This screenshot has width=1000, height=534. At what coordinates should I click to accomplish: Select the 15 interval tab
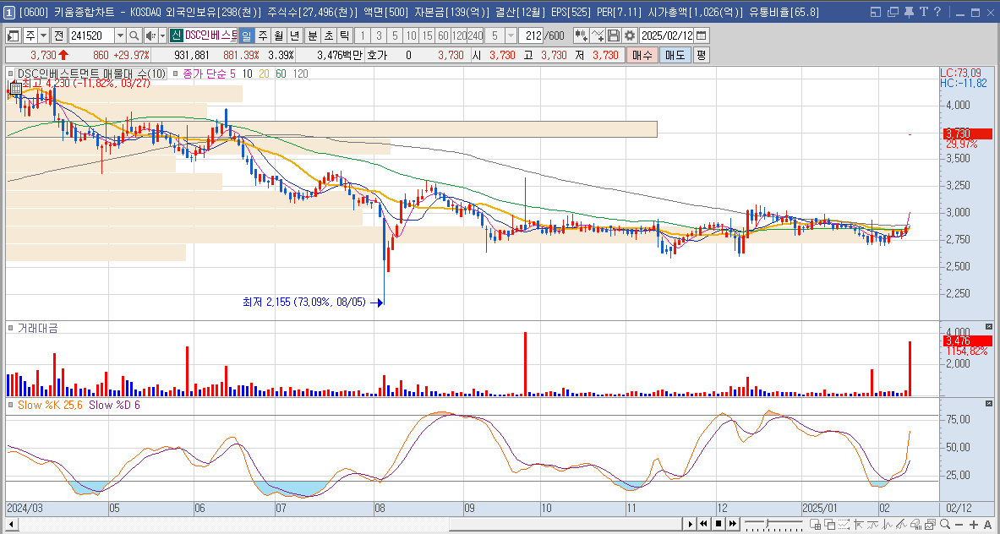tap(427, 35)
